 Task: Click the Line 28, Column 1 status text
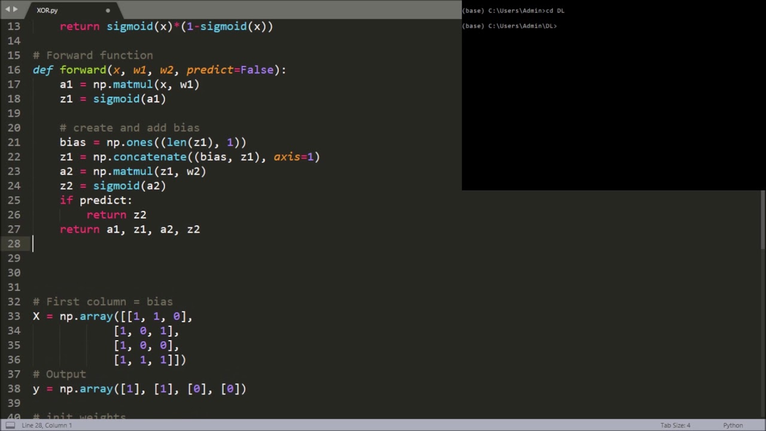(x=47, y=425)
